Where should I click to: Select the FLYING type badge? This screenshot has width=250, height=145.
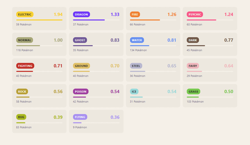(x=80, y=117)
